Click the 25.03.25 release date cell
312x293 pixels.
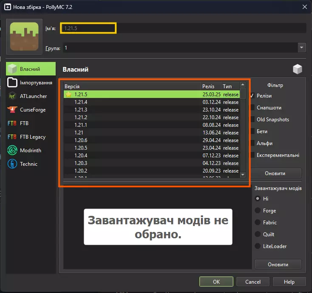coord(212,95)
